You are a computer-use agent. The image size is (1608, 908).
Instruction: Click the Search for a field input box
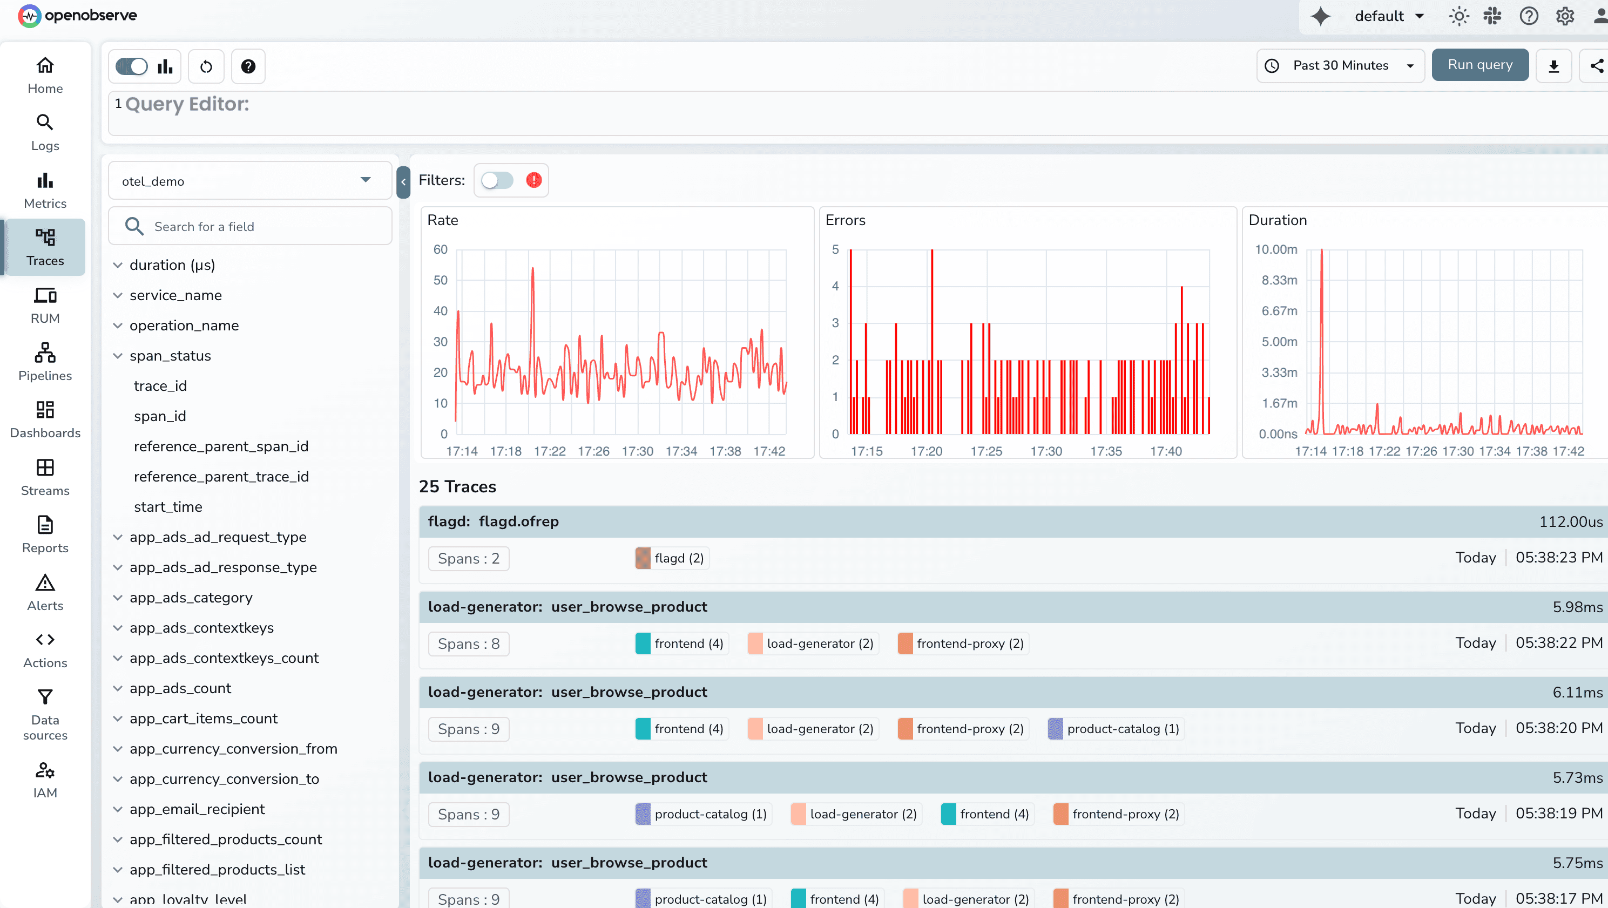point(249,226)
